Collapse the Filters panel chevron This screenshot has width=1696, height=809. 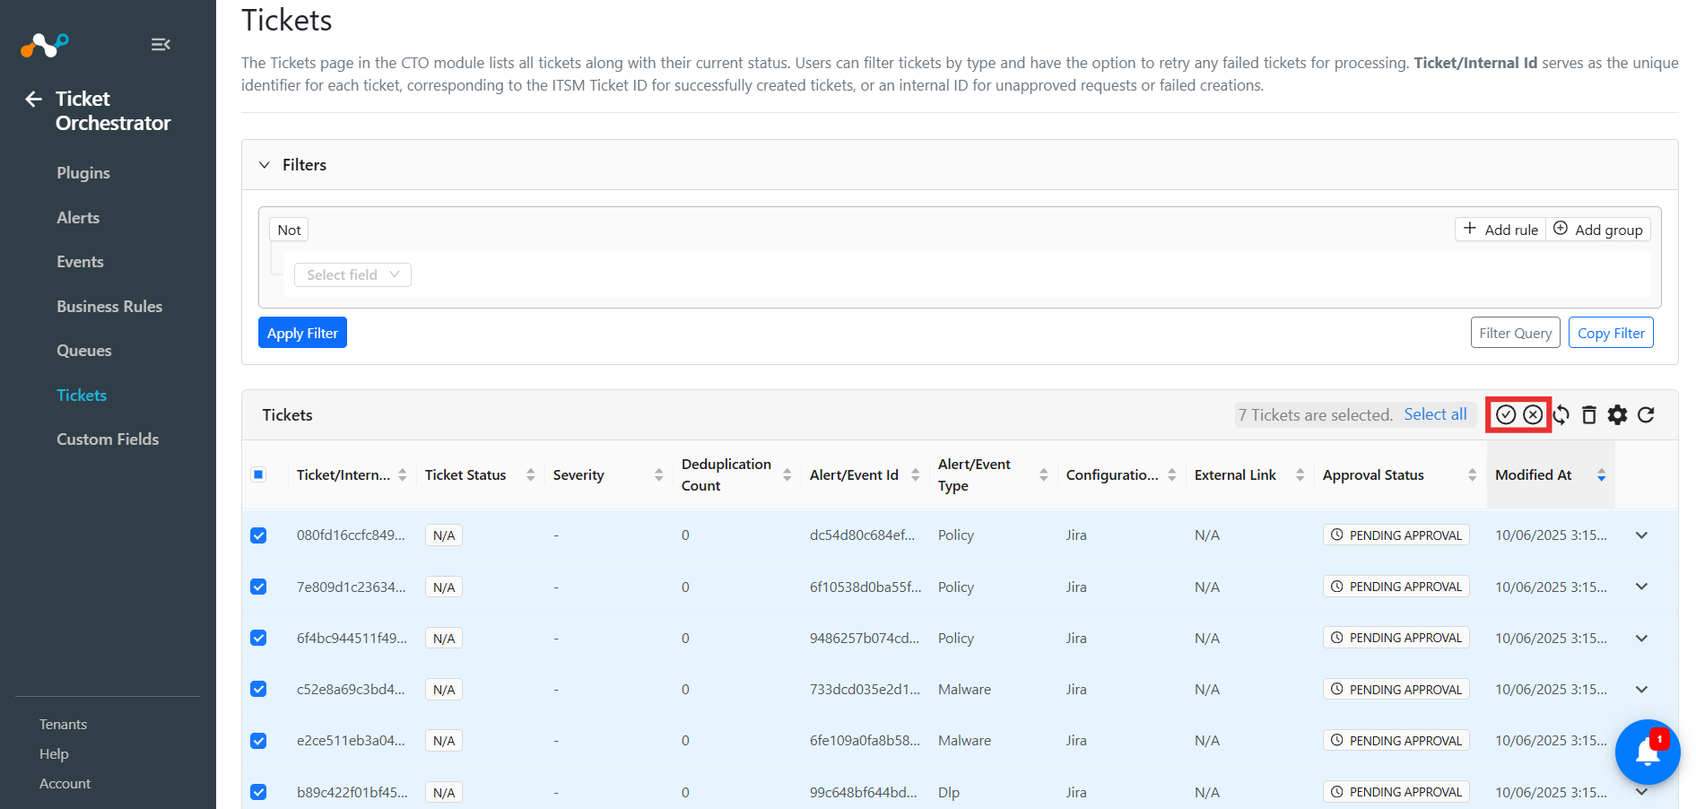click(x=265, y=165)
